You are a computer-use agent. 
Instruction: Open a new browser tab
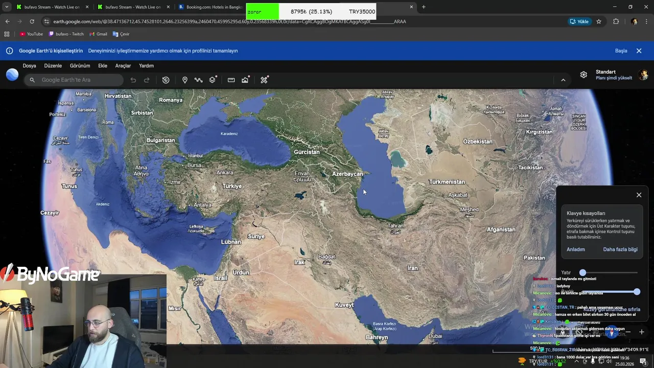424,7
